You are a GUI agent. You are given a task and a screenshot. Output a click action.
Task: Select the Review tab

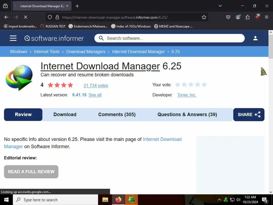(23, 115)
